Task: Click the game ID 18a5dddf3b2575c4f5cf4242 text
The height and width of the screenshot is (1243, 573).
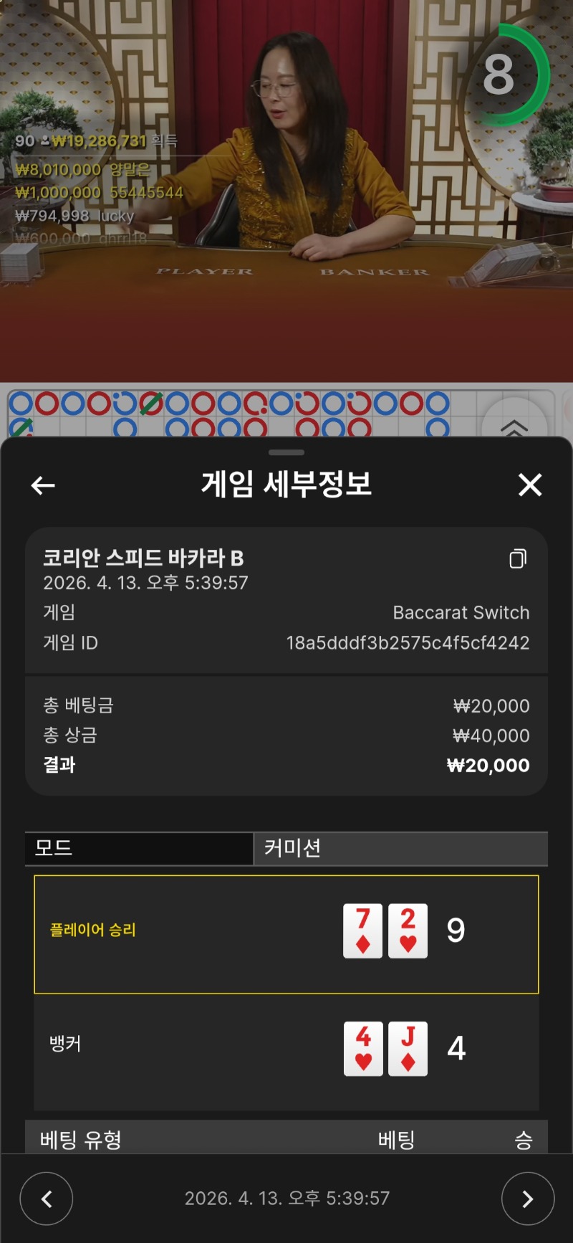Action: coord(408,642)
